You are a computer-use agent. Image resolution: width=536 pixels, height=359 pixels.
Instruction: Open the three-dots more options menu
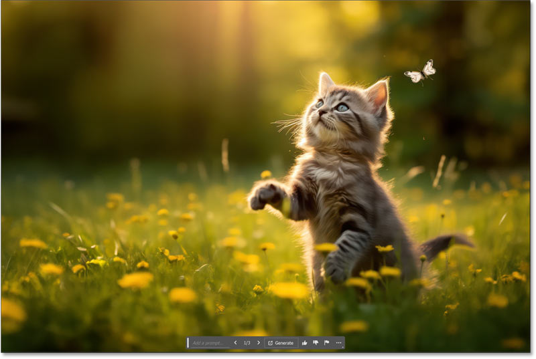coord(339,343)
